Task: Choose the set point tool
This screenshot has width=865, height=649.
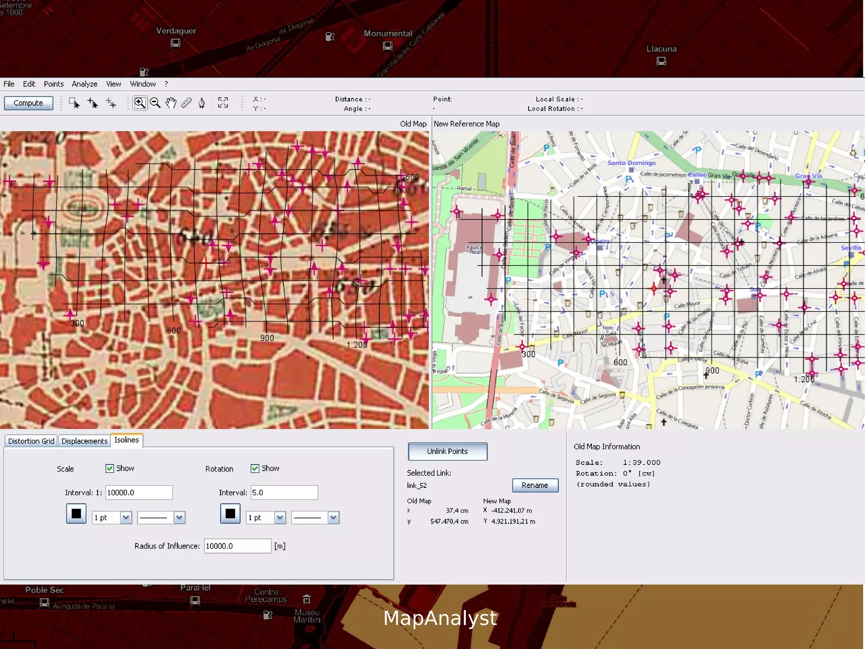Action: [92, 103]
